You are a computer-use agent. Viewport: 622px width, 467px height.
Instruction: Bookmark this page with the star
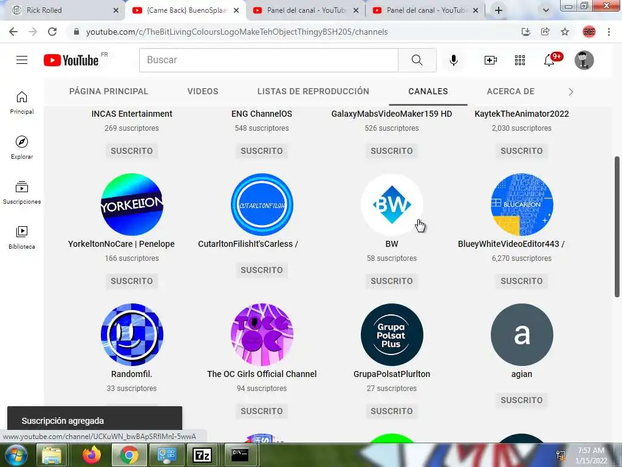click(565, 32)
